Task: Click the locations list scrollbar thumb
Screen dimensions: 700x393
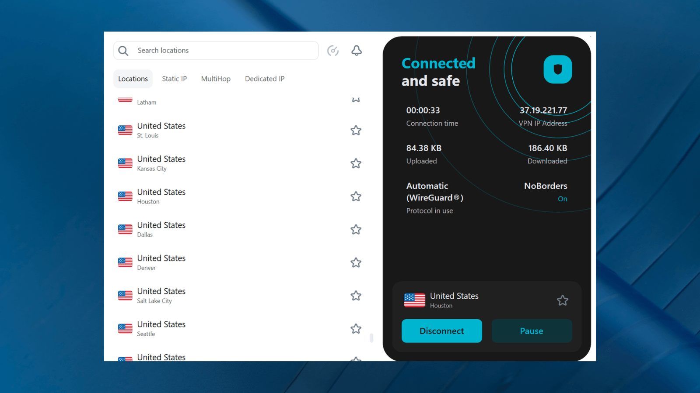Action: click(x=371, y=338)
